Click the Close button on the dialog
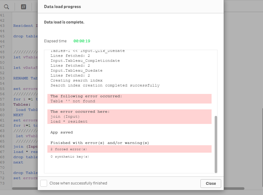The height and width of the screenshot is (195, 263). (x=211, y=183)
